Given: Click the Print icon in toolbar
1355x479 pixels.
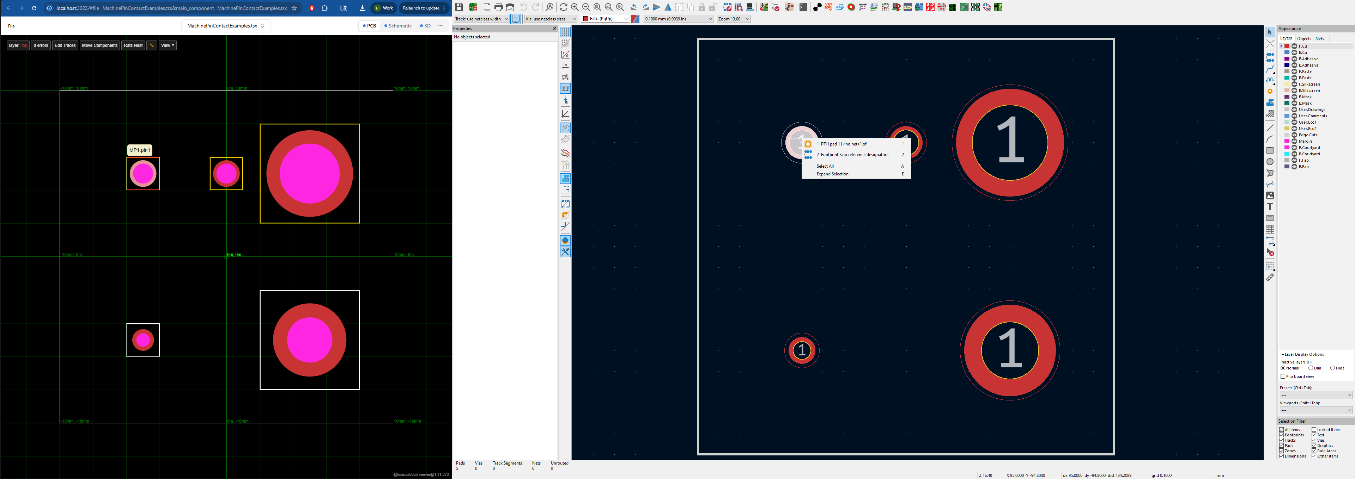Looking at the screenshot, I should click(x=499, y=7).
